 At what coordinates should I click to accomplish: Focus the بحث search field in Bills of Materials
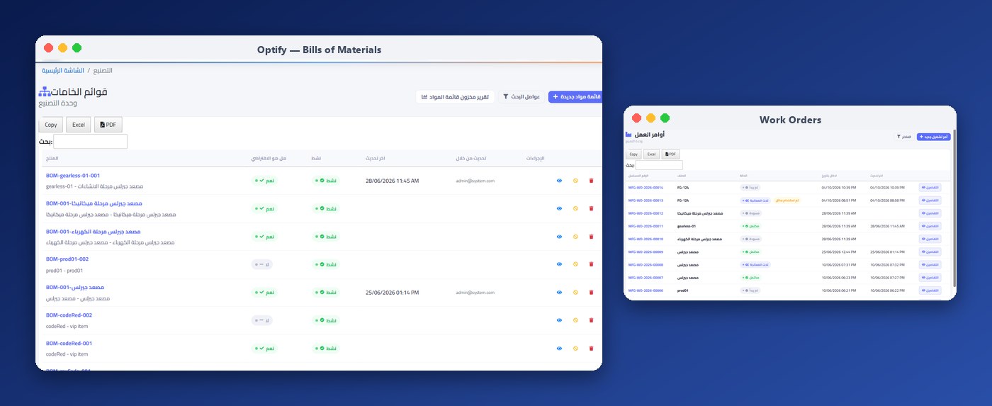coord(91,142)
